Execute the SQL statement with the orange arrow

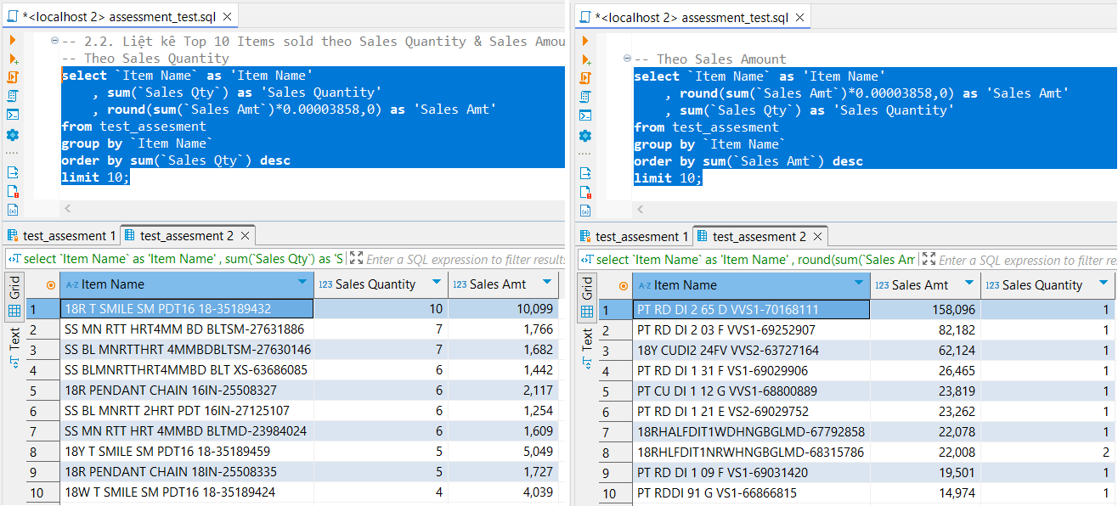tap(11, 38)
